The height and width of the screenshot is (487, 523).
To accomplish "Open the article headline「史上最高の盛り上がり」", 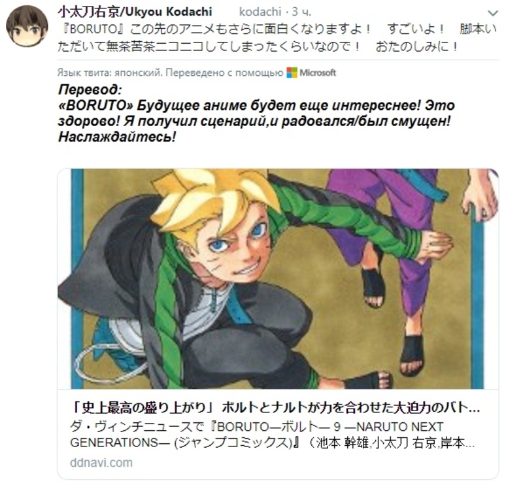I will coord(275,408).
